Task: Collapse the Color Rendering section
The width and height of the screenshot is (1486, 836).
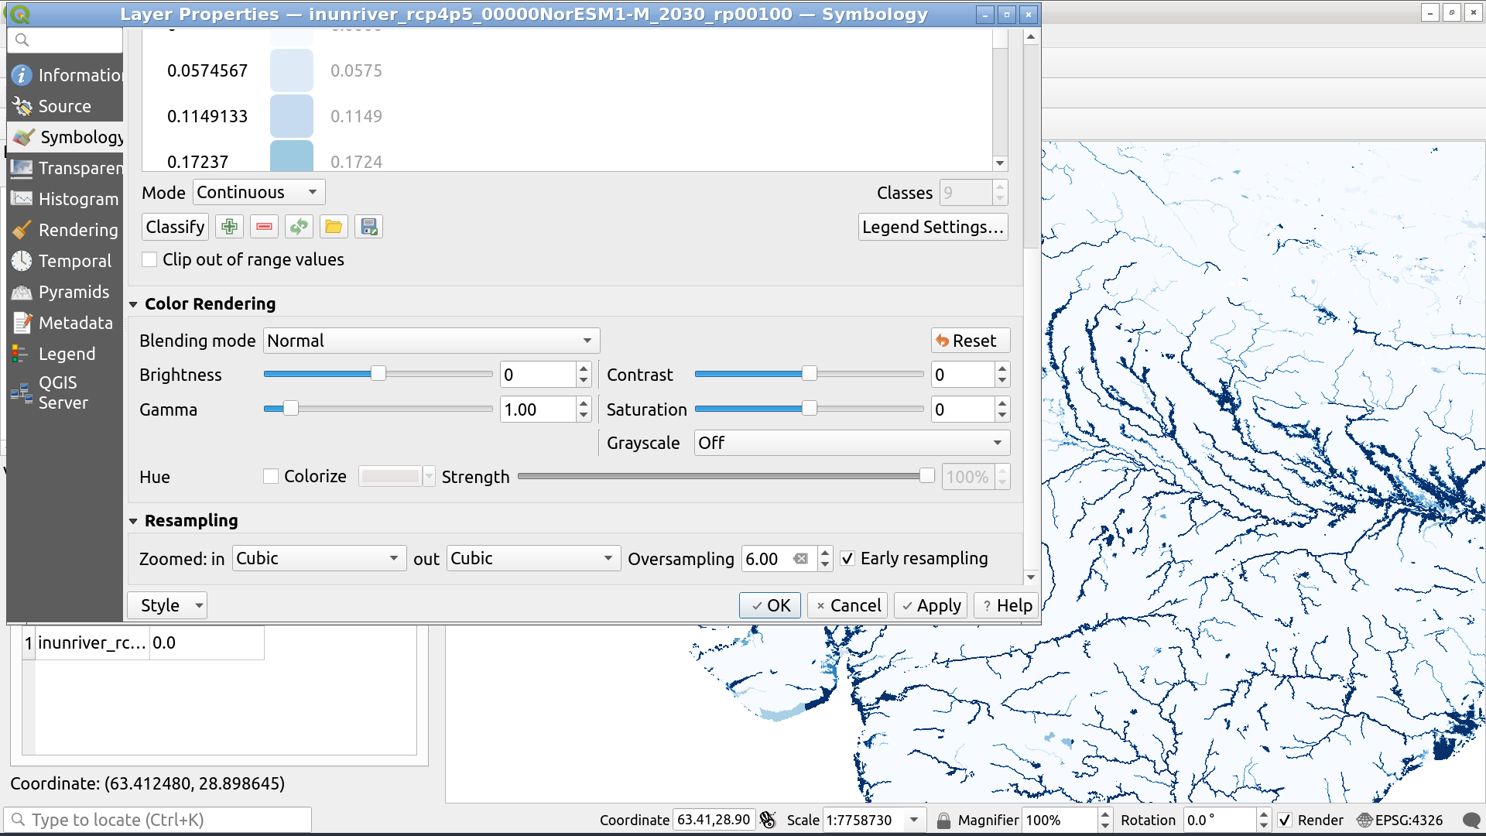Action: point(133,303)
